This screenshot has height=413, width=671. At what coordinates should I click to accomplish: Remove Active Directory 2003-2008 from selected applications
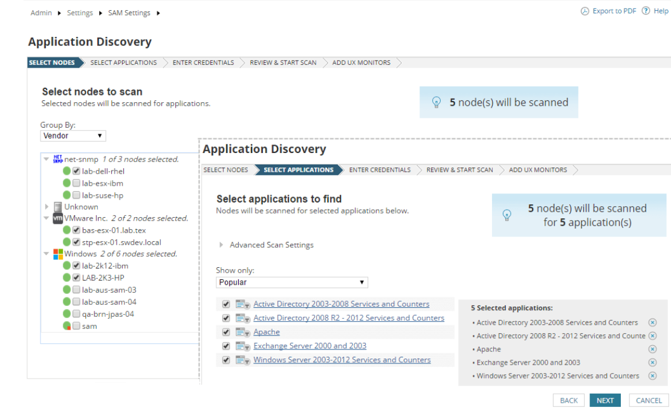[x=652, y=322]
